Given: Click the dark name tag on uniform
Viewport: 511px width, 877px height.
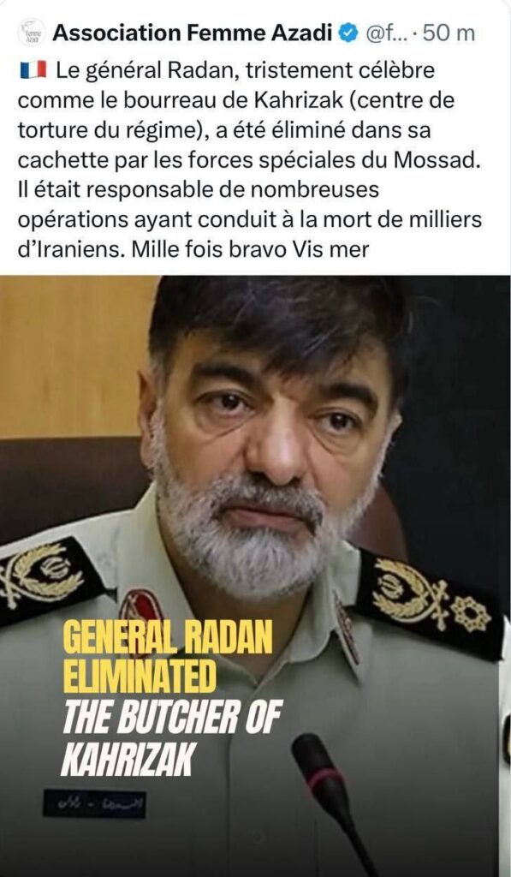Looking at the screenshot, I should click(x=94, y=803).
